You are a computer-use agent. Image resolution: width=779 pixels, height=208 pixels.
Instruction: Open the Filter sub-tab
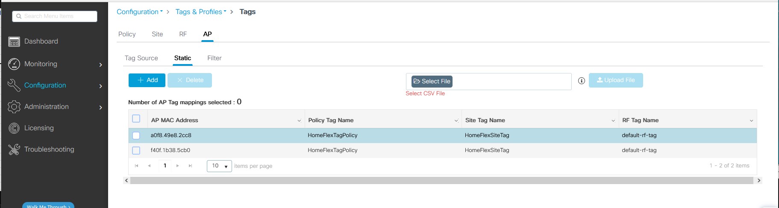pyautogui.click(x=215, y=58)
